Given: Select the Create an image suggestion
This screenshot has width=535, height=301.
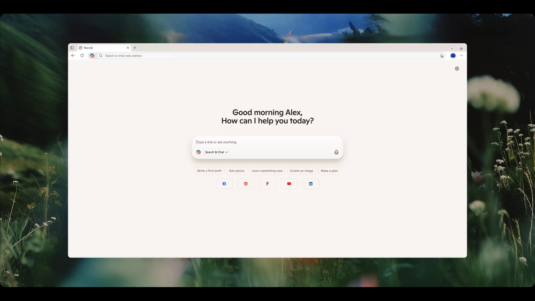Looking at the screenshot, I should pyautogui.click(x=301, y=171).
